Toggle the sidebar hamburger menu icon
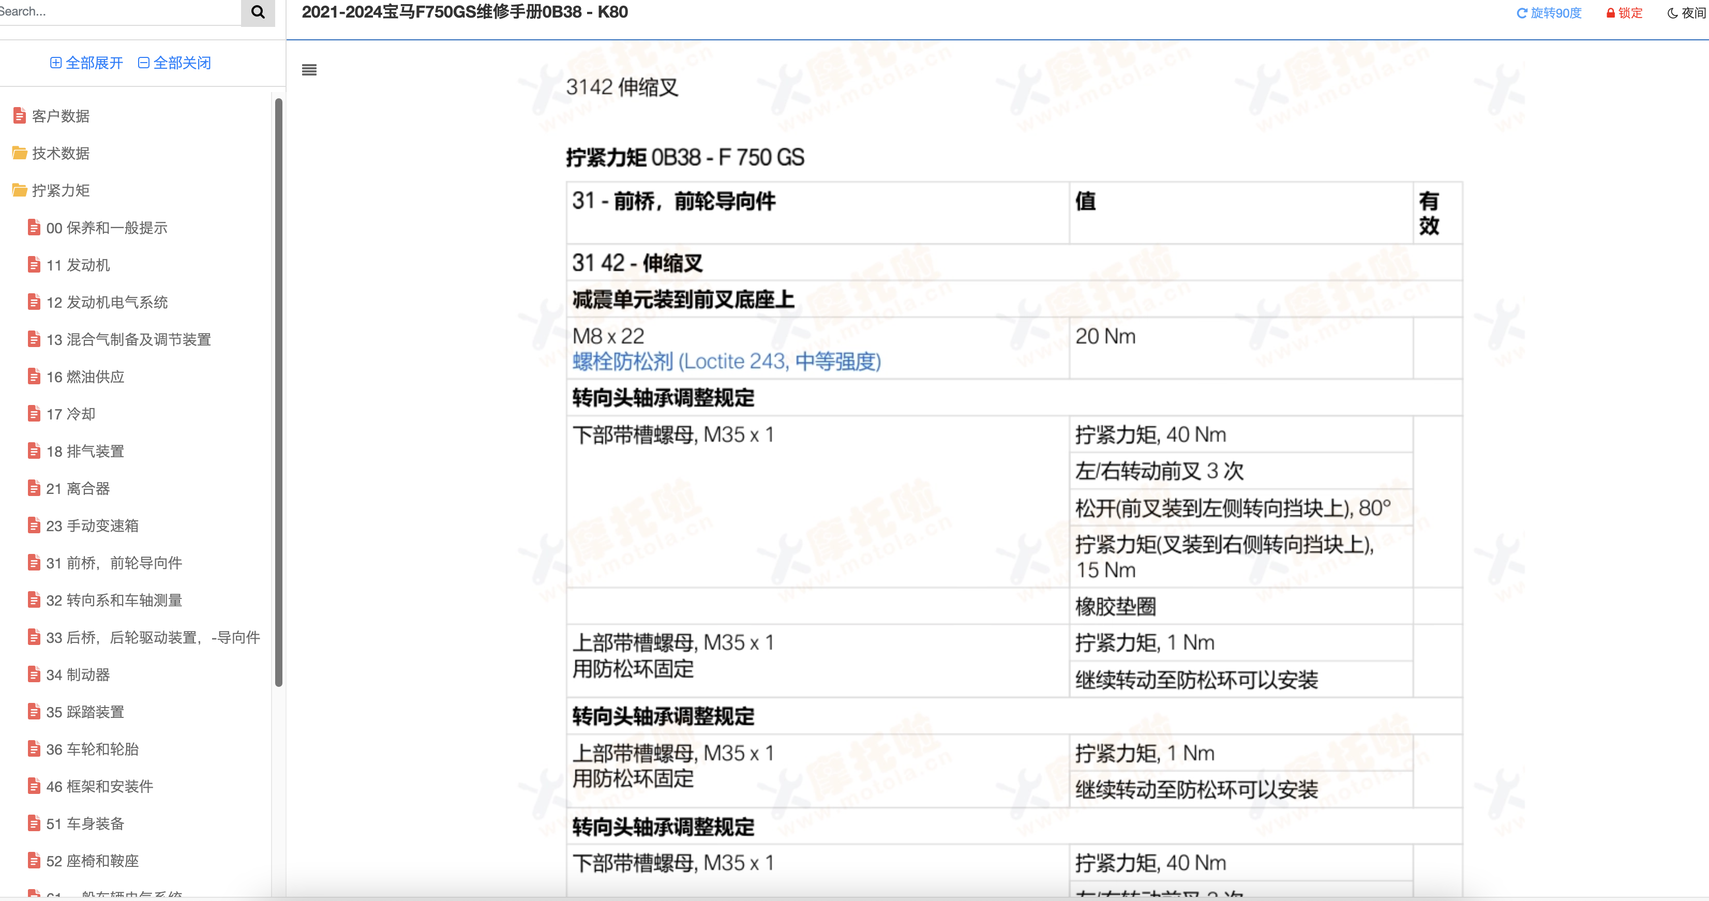The height and width of the screenshot is (901, 1709). [309, 70]
